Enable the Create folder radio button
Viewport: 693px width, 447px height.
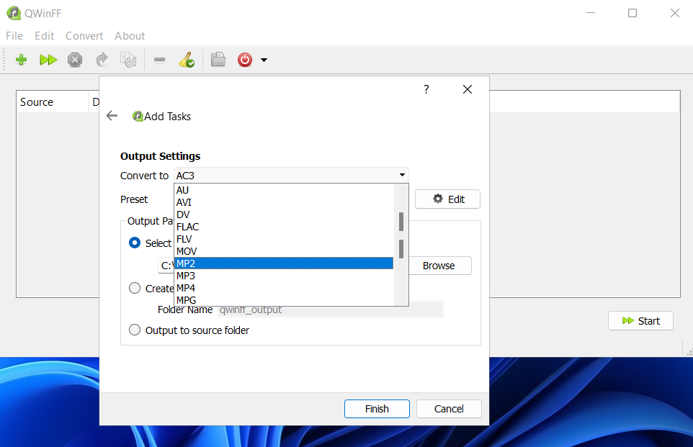(x=135, y=288)
